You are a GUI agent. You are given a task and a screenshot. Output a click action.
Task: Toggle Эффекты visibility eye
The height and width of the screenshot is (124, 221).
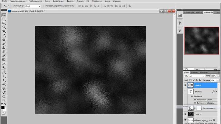192,96
